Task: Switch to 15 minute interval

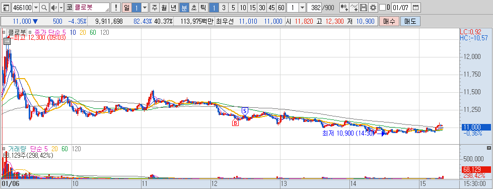Action: pyautogui.click(x=252, y=8)
